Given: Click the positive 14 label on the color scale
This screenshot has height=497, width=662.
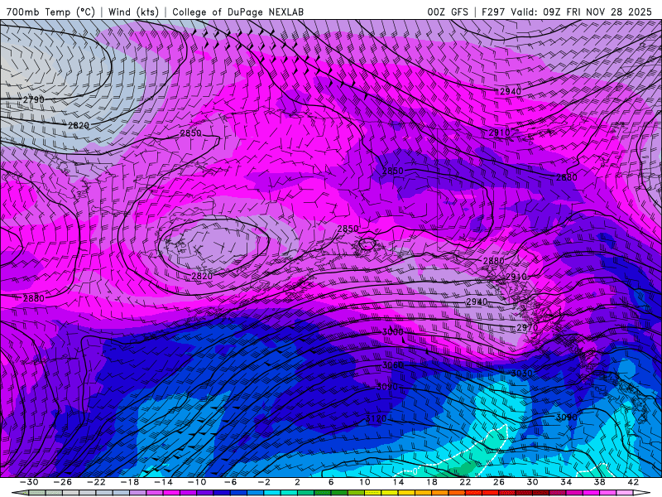Looking at the screenshot, I should 399,482.
